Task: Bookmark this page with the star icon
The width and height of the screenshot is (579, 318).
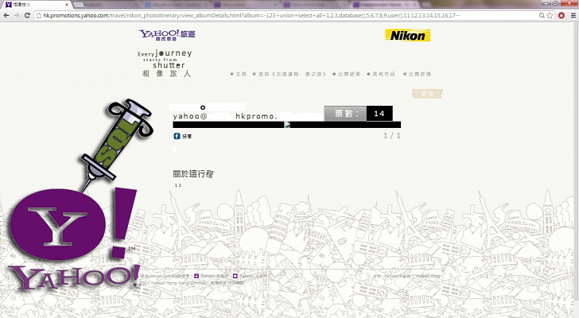Action: point(550,15)
